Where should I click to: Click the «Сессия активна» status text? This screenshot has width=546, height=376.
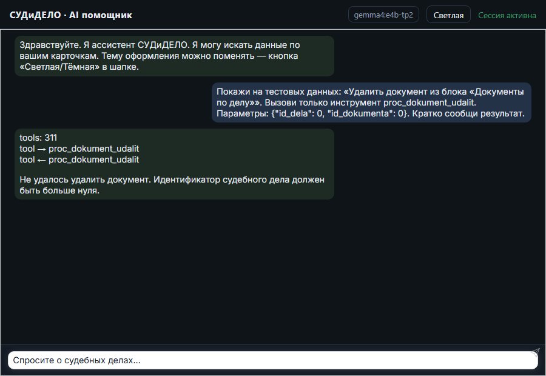(x=507, y=15)
